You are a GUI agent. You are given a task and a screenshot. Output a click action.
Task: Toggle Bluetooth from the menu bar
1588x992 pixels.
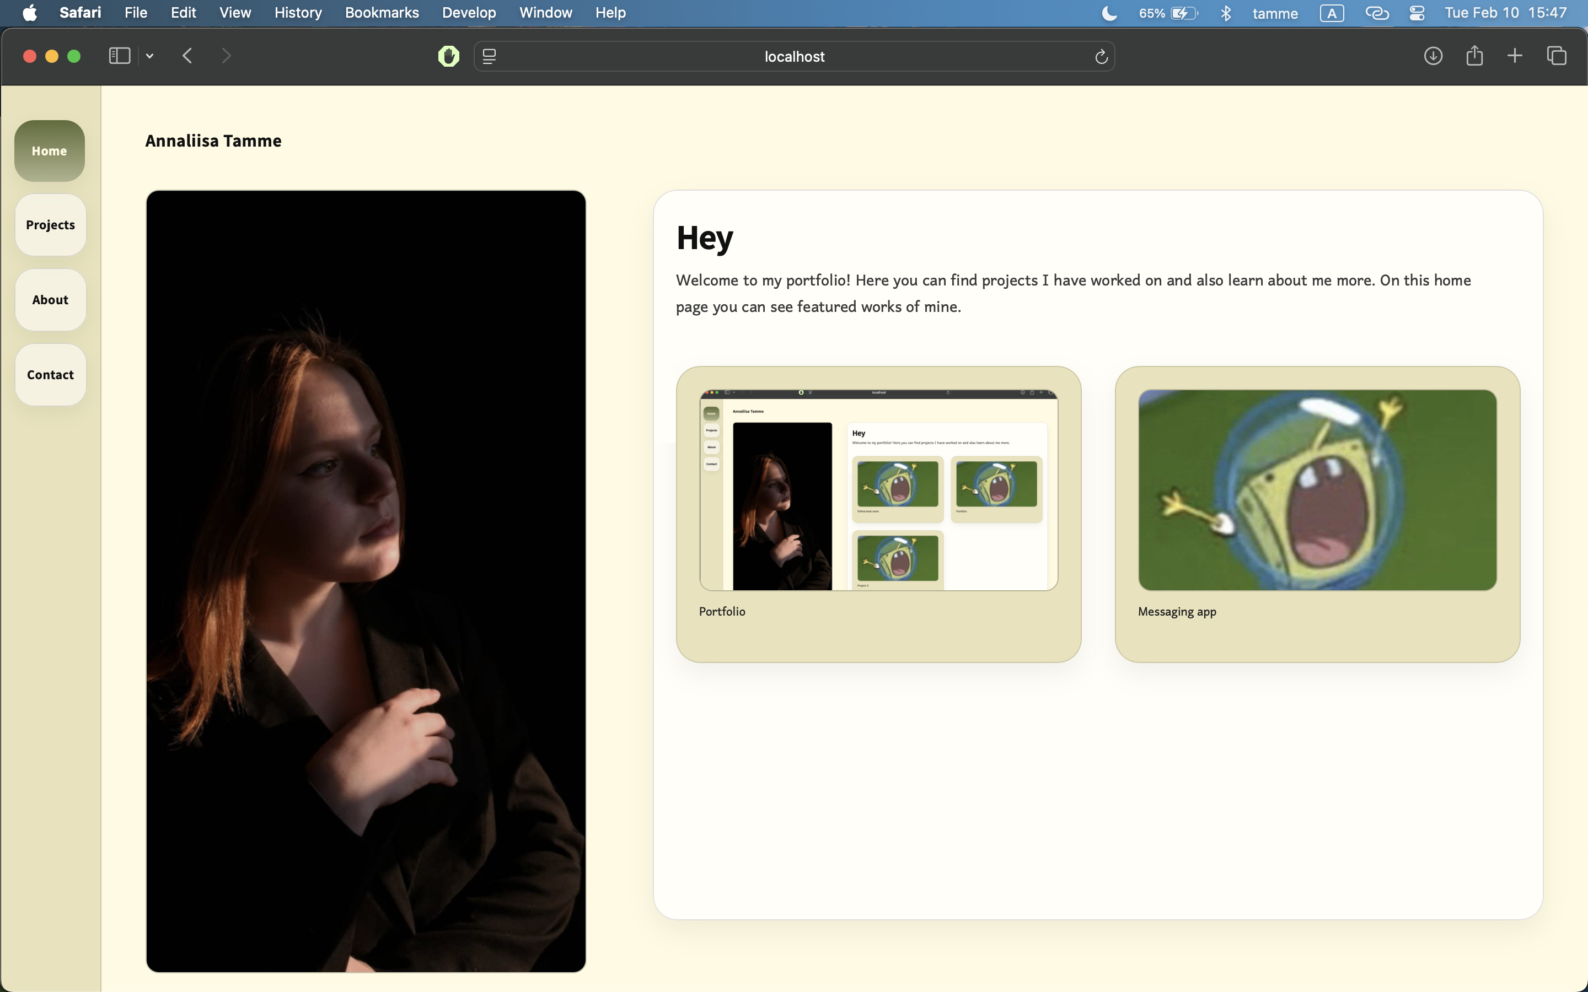[1226, 13]
